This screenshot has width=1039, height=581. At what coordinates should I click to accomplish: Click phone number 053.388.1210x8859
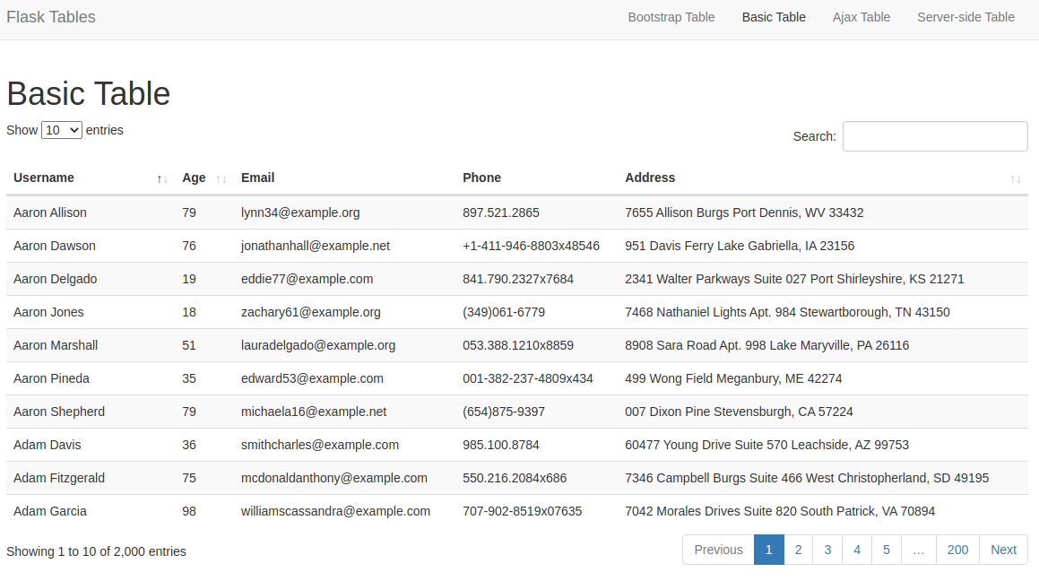point(518,345)
